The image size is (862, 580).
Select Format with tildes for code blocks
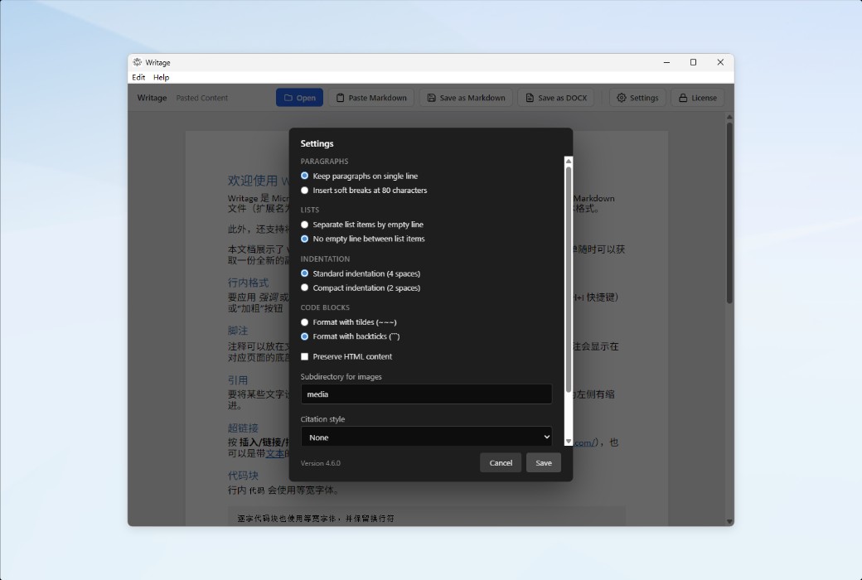(x=304, y=322)
